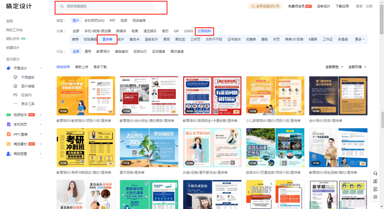Click the 稿定抠图 person icon

9,154
